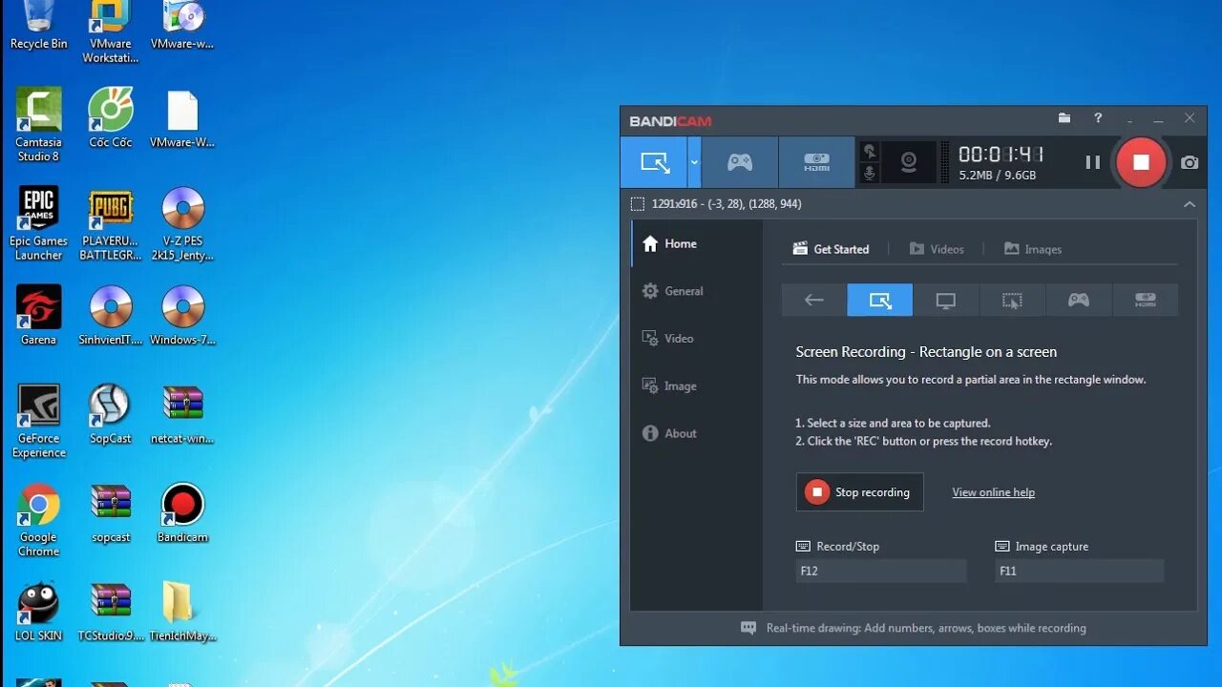The height and width of the screenshot is (687, 1222).
Task: Open the Video settings section
Action: click(697, 339)
